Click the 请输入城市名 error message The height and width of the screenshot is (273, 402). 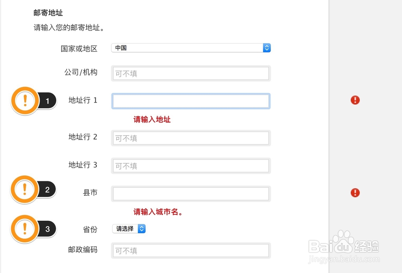pyautogui.click(x=158, y=212)
